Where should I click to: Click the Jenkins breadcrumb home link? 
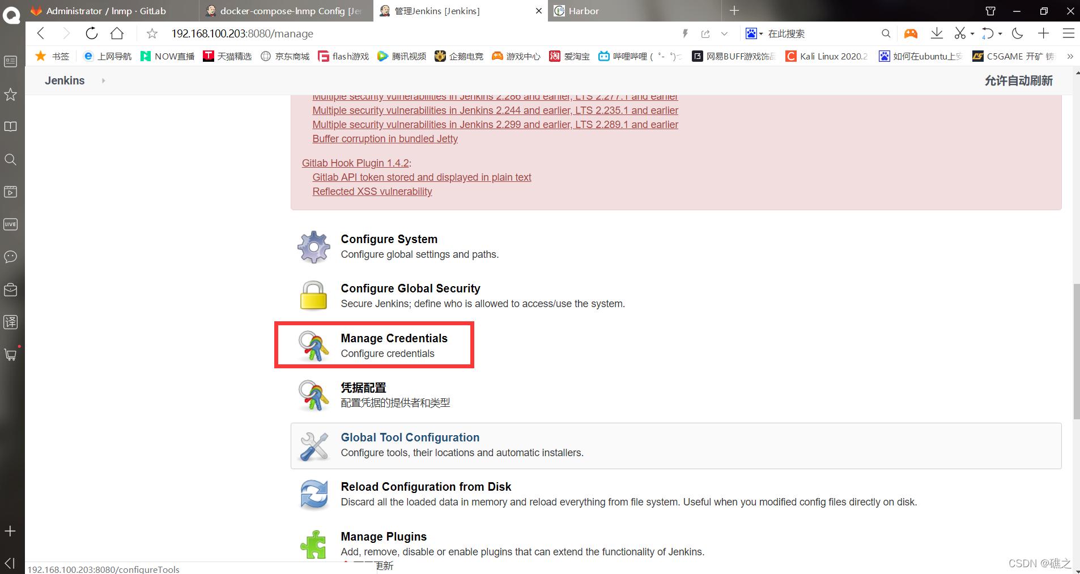point(65,80)
